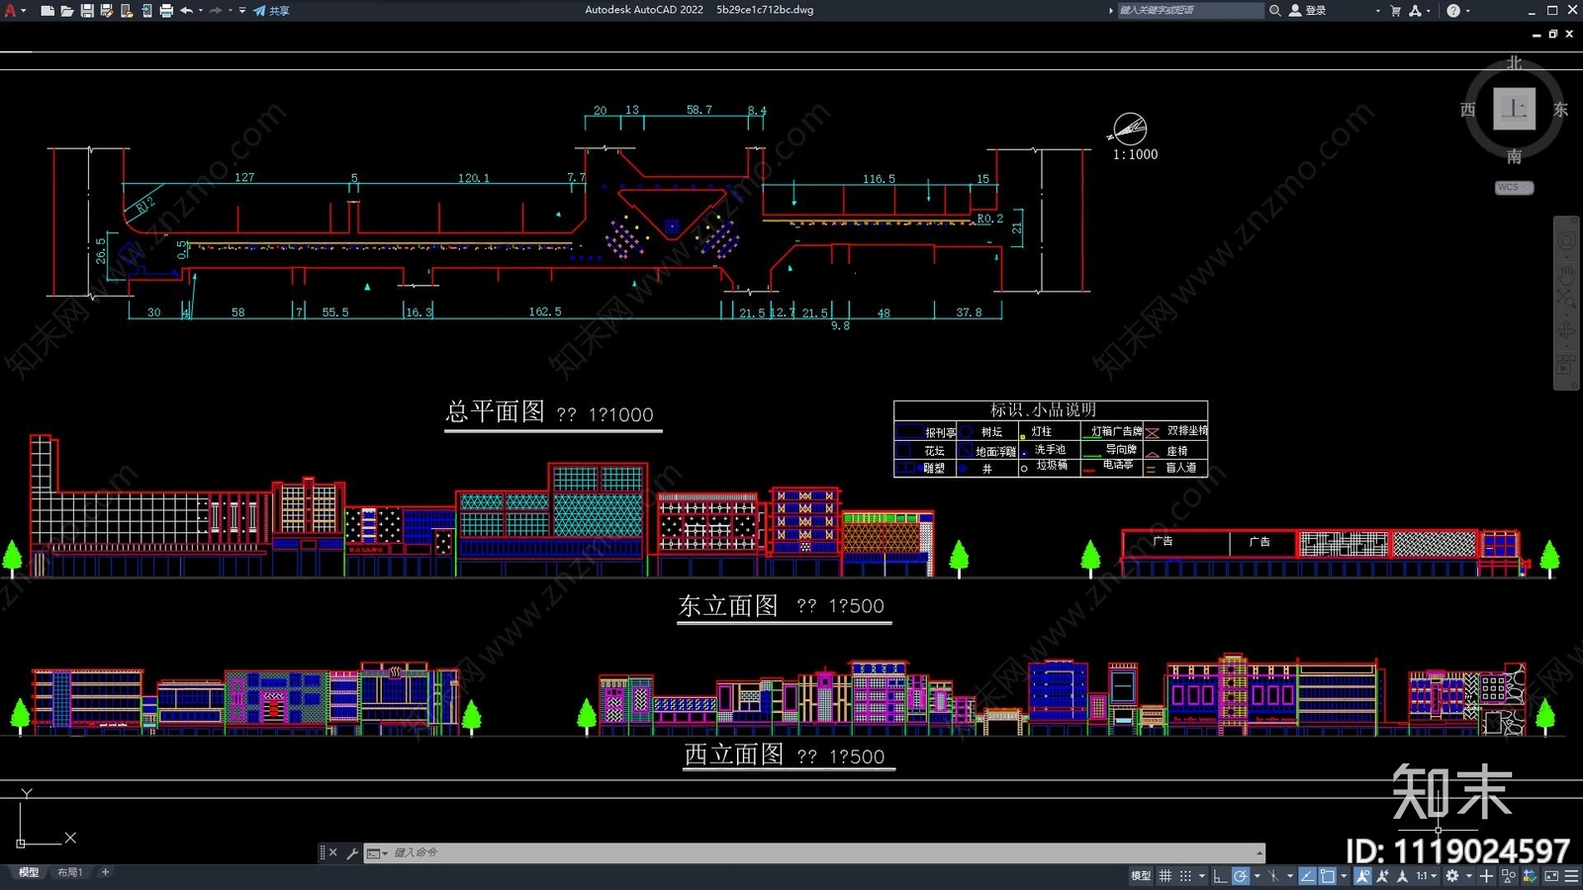Toggle isometric drafting
The image size is (1583, 890).
(x=1274, y=875)
